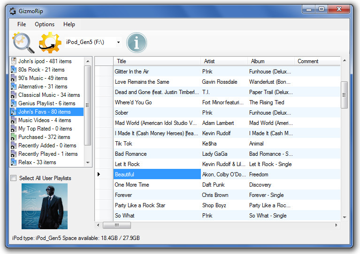
Task: Sort by the Title column header
Action: (157, 61)
